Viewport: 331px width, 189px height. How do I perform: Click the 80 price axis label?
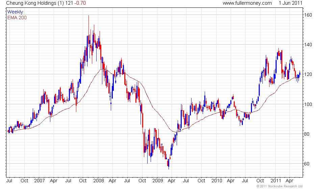point(307,134)
